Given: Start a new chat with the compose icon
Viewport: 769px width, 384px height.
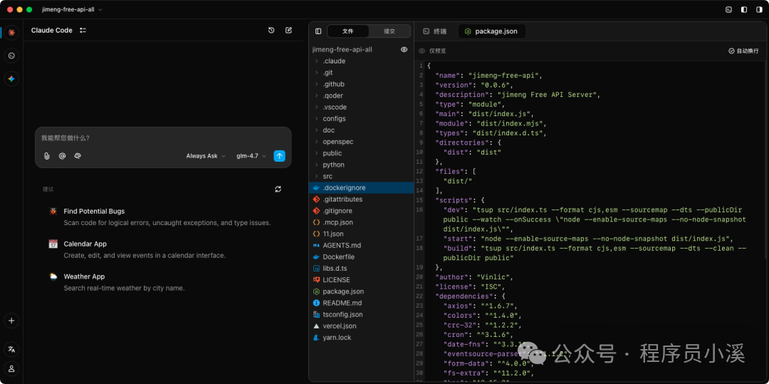Looking at the screenshot, I should 289,31.
